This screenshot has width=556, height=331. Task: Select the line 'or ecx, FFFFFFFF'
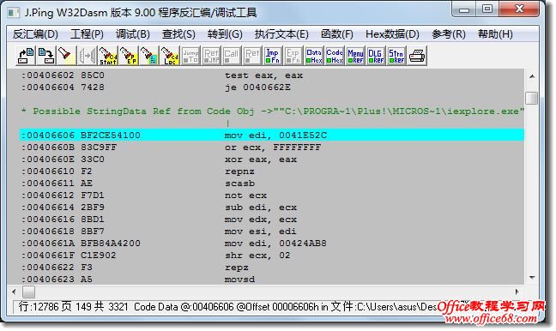point(272,147)
